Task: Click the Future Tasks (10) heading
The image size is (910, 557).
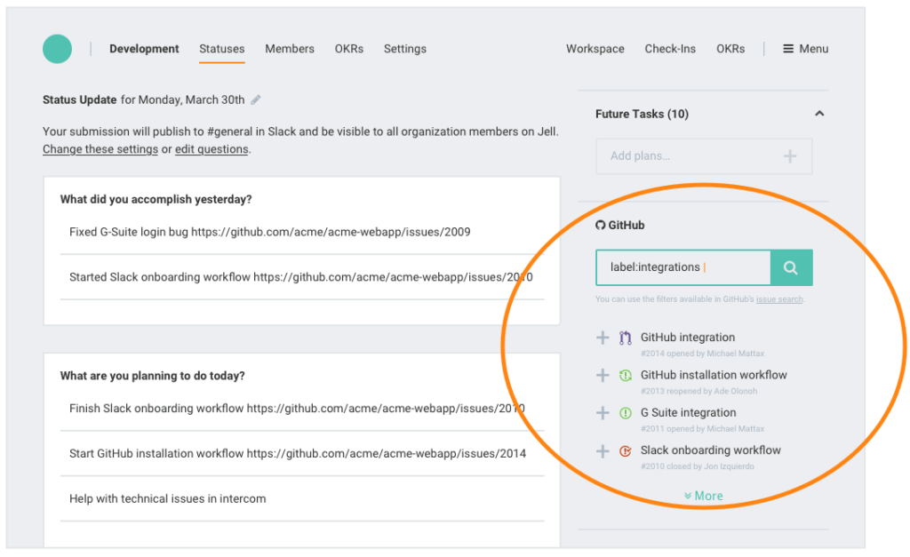Action: [x=642, y=114]
